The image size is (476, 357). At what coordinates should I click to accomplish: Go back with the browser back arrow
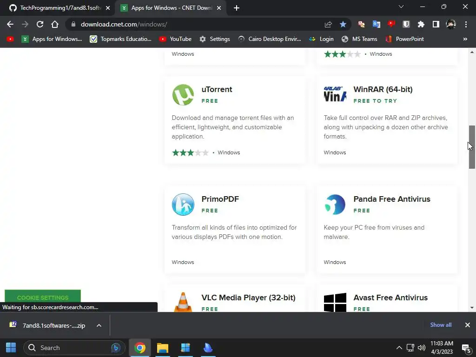pyautogui.click(x=10, y=24)
